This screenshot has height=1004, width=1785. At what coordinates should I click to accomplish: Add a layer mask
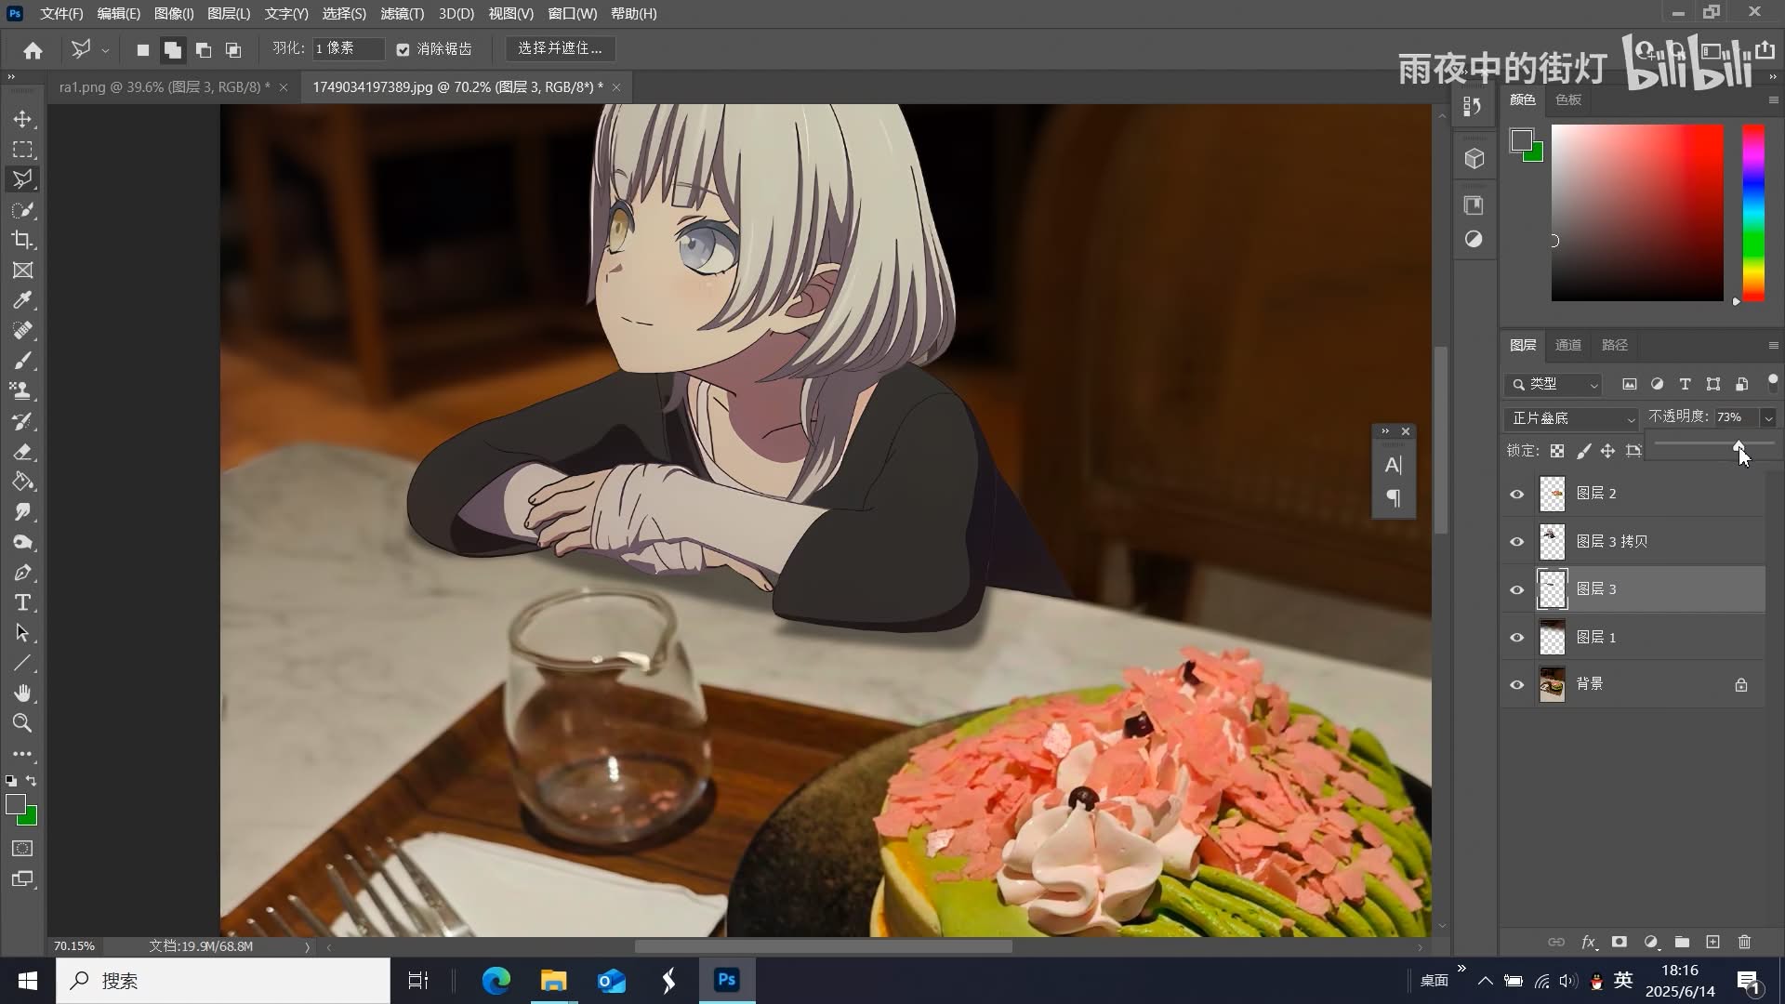(1620, 942)
